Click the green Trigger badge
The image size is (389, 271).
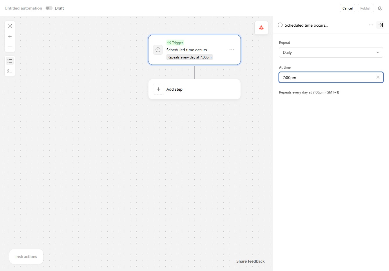coord(175,43)
